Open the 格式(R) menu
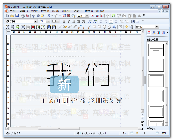Screen dimensions: 173x140 tap(45, 11)
